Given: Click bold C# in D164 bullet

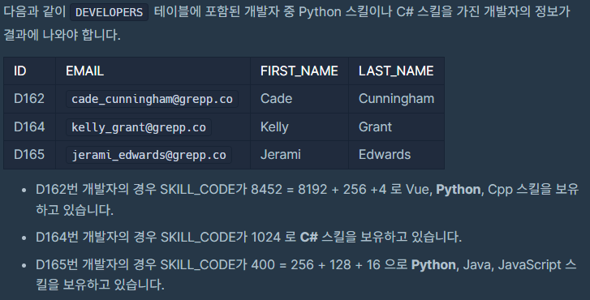Looking at the screenshot, I should [309, 238].
